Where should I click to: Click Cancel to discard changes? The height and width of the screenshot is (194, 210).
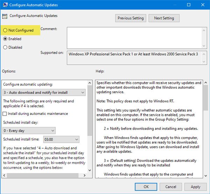(x=171, y=187)
